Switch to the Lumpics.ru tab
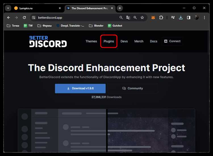This screenshot has height=156, width=213. coord(37,8)
